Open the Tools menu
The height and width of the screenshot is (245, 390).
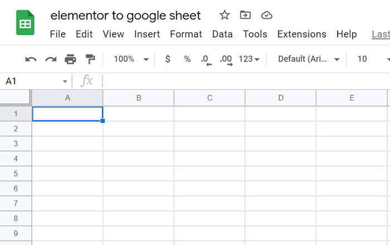(255, 34)
